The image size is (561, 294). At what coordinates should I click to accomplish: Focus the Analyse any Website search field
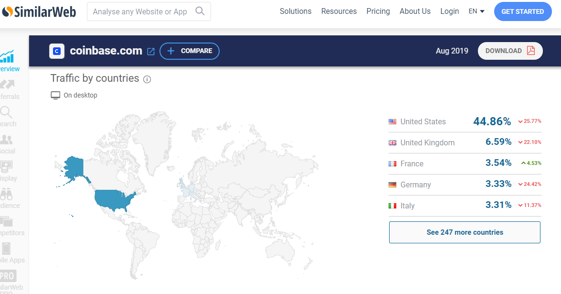click(149, 11)
